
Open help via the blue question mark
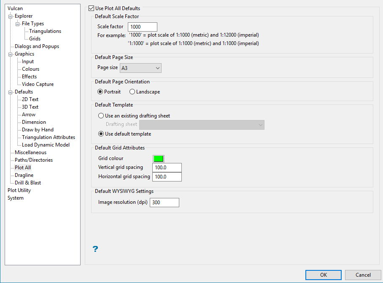point(95,249)
